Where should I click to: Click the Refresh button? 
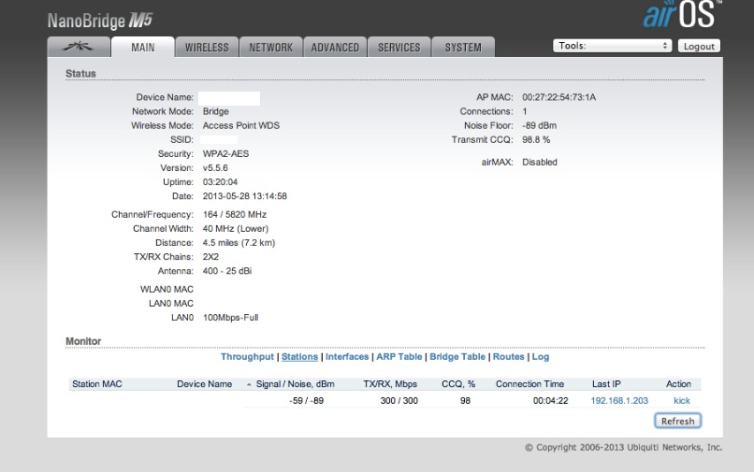(677, 421)
